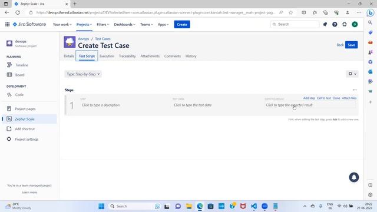Open the Jira app switcher grid icon
The height and width of the screenshot is (212, 377).
(8, 24)
